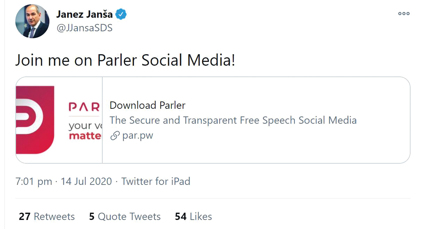This screenshot has width=421, height=229.
Task: Show the 5 Quote Tweets
Action: [x=125, y=216]
